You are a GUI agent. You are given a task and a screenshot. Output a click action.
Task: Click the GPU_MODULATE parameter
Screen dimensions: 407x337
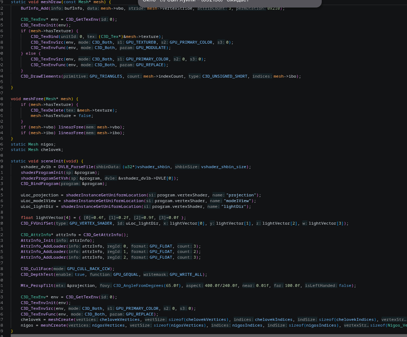click(x=151, y=48)
